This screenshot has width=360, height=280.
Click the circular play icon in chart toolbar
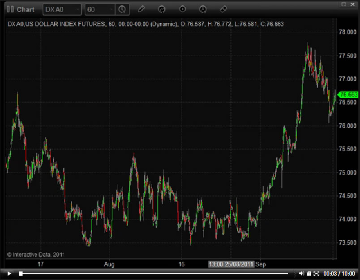click(182, 9)
